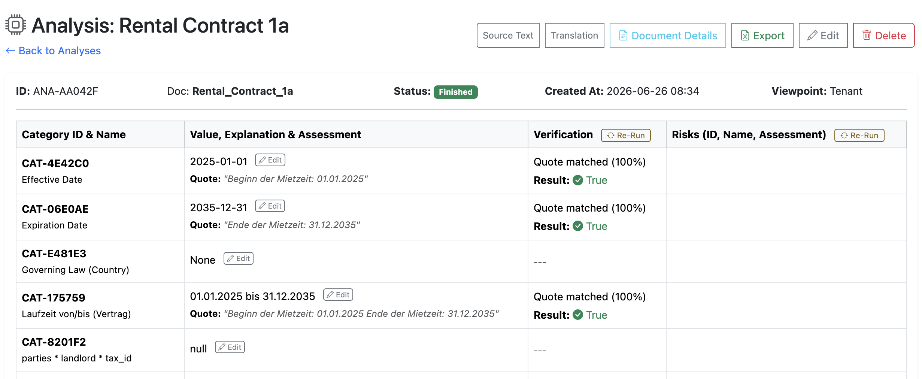The width and height of the screenshot is (922, 379).
Task: Open the Source Text view
Action: [508, 36]
